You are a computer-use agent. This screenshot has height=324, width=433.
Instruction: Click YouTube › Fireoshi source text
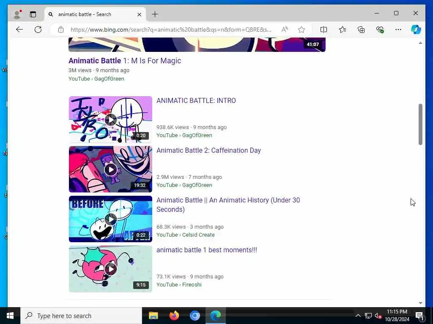[179, 285]
